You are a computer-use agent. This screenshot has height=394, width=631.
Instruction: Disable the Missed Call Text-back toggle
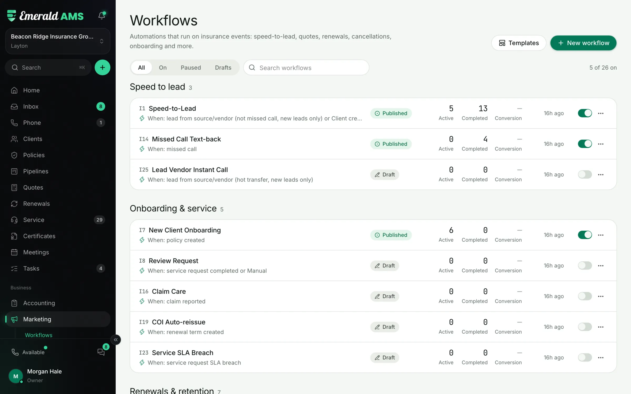point(585,144)
